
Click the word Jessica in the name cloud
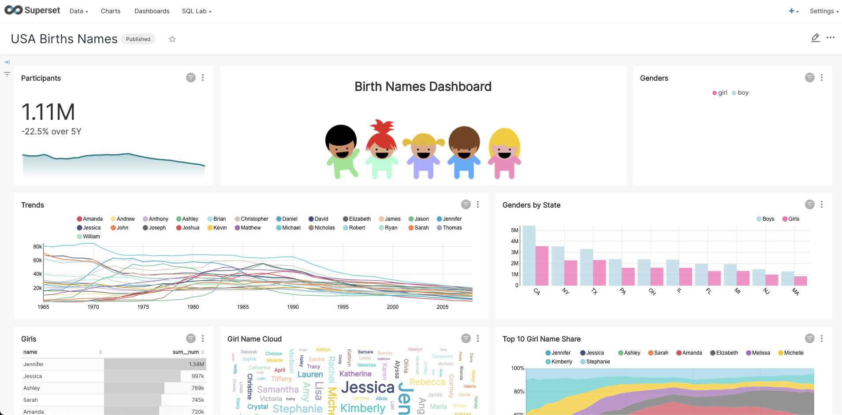(368, 387)
